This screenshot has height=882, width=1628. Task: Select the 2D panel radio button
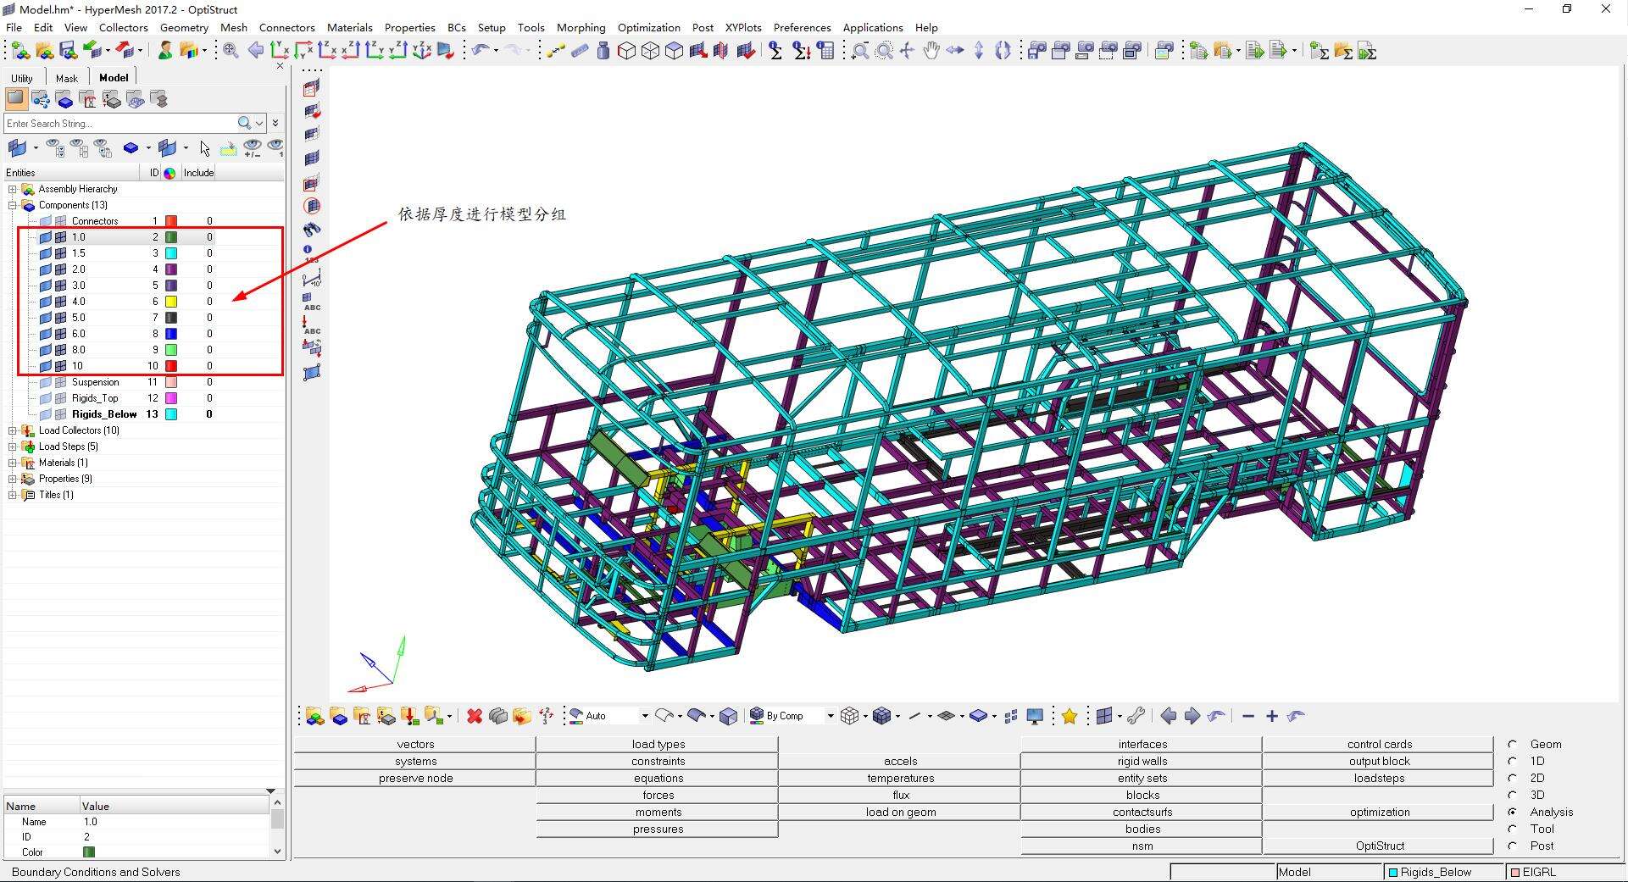click(1513, 778)
